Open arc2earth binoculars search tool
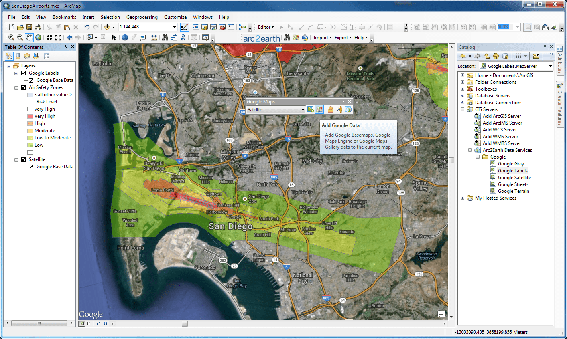567x339 pixels. point(287,38)
